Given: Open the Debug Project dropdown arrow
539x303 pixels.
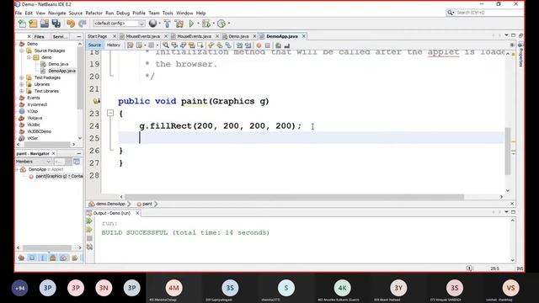Looking at the screenshot, I should click(x=213, y=24).
